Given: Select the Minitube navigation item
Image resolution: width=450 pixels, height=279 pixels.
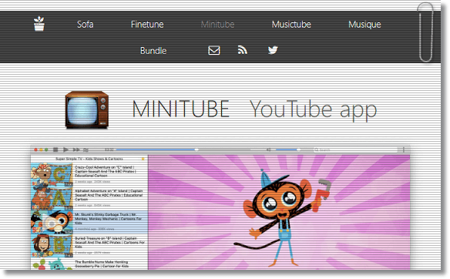Looking at the screenshot, I should (x=217, y=25).
